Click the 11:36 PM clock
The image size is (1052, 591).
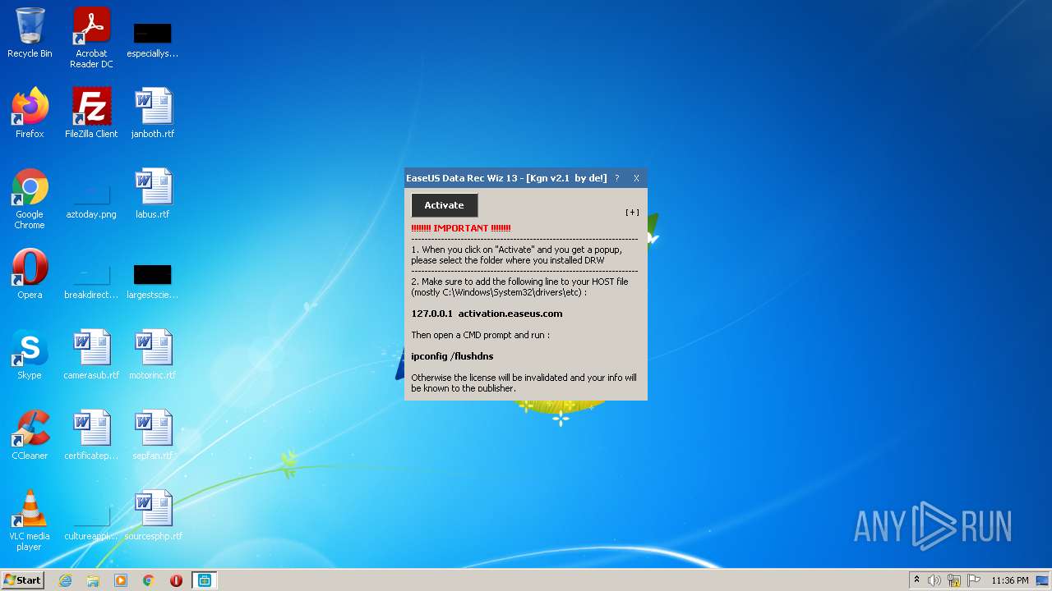click(1009, 580)
